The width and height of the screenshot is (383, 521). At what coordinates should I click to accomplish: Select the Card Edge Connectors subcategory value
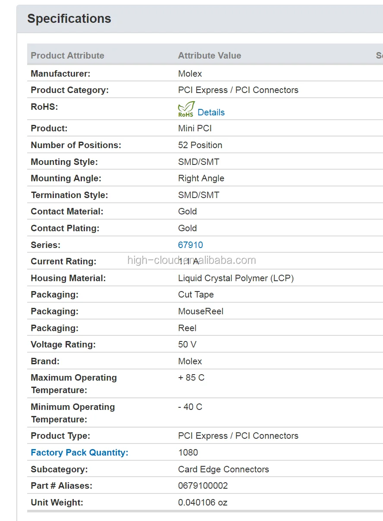[223, 469]
